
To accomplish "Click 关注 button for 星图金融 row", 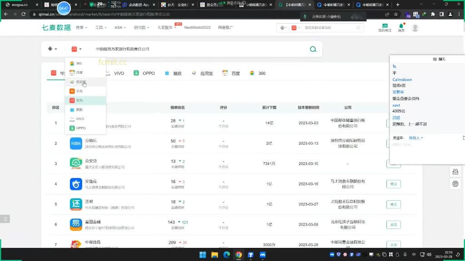I will [394, 225].
